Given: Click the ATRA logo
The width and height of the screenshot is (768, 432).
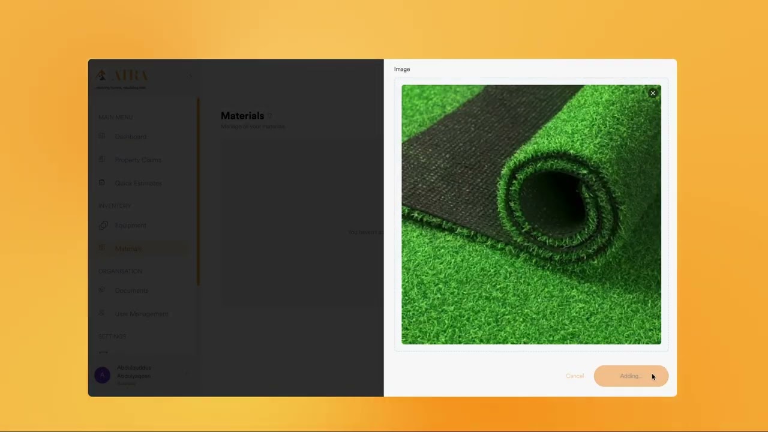Looking at the screenshot, I should coord(122,79).
